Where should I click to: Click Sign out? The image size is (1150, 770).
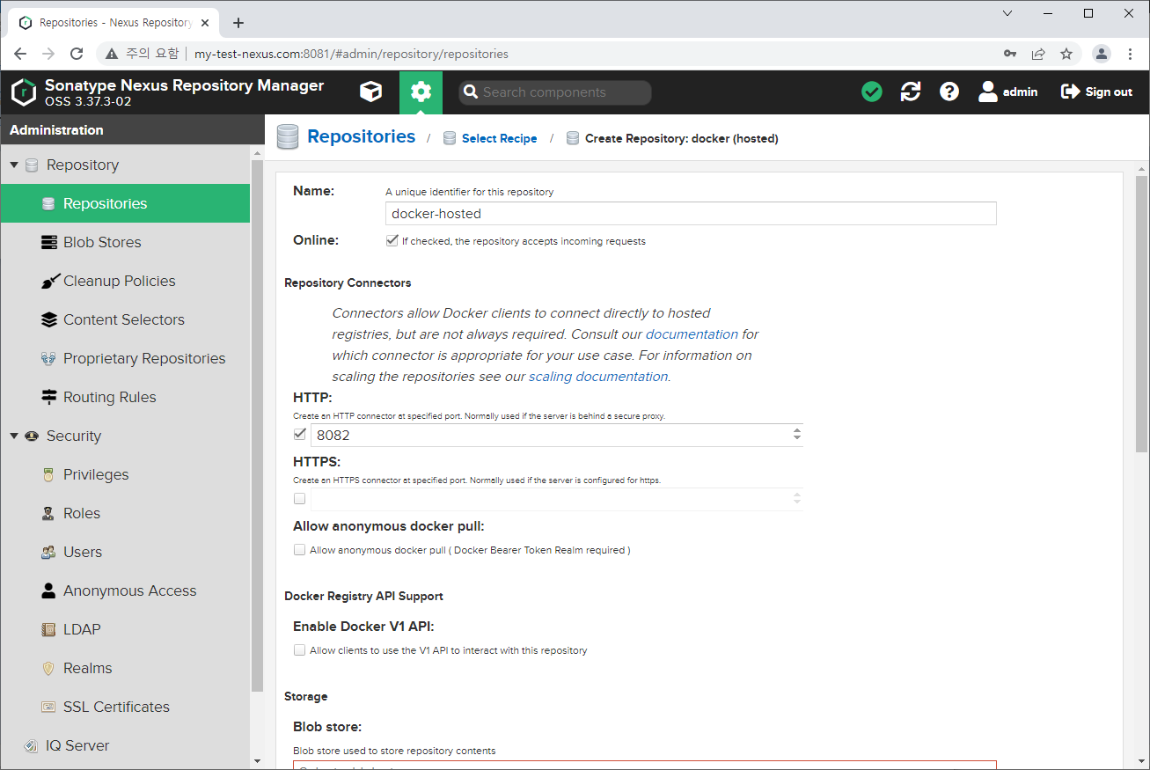1096,92
